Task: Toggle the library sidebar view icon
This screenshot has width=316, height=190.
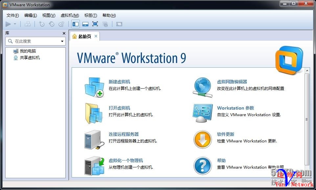Action: [x=76, y=24]
